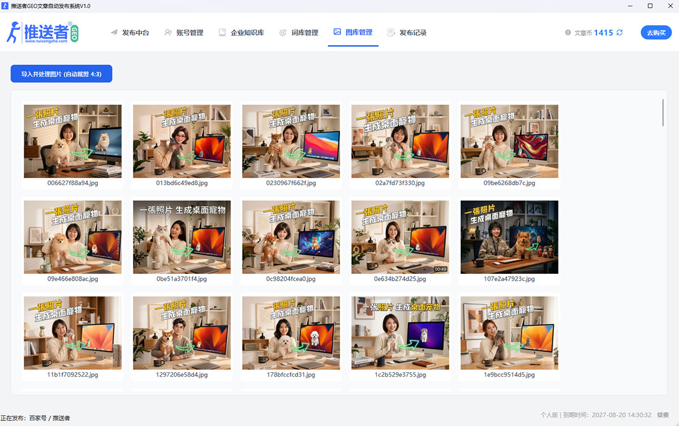Viewport: 679px width, 426px height.
Task: Click the gallery vertical scrollbar thumb
Action: (x=663, y=113)
